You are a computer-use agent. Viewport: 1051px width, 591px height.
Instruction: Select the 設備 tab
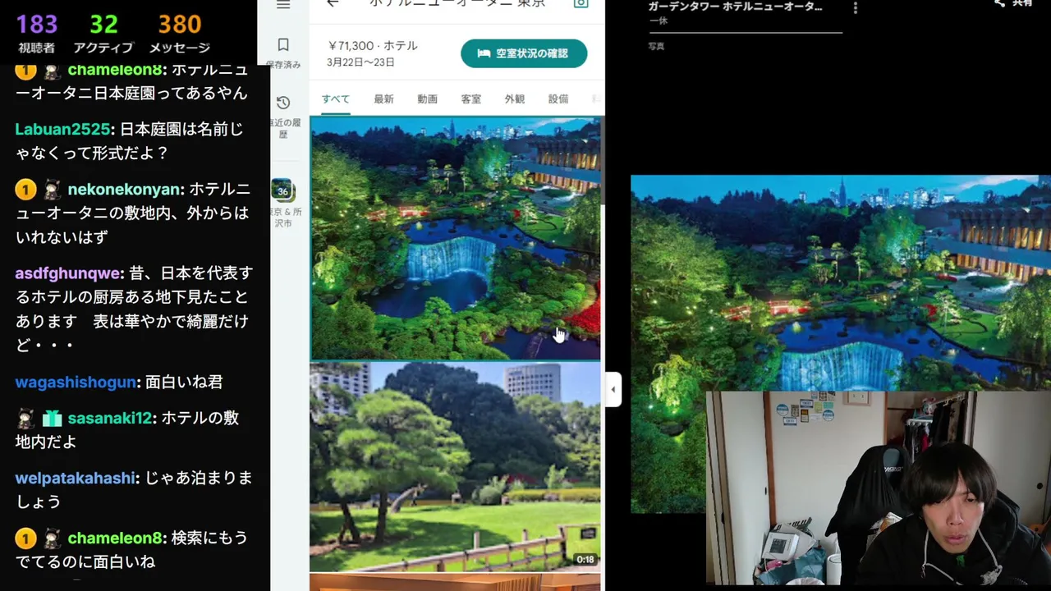558,99
